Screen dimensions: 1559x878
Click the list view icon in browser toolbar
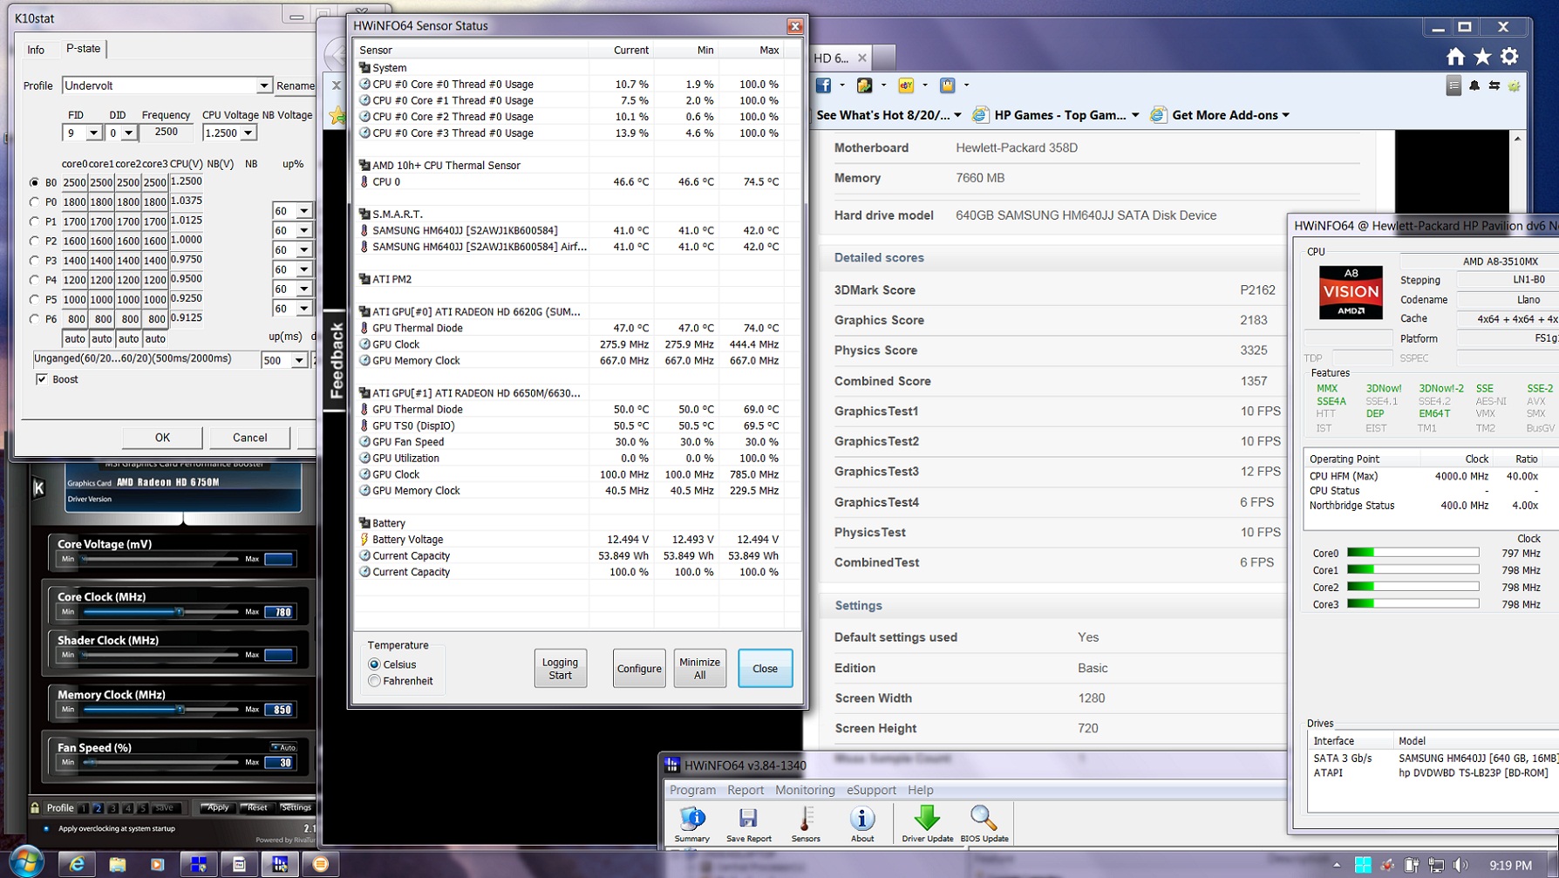click(1453, 85)
